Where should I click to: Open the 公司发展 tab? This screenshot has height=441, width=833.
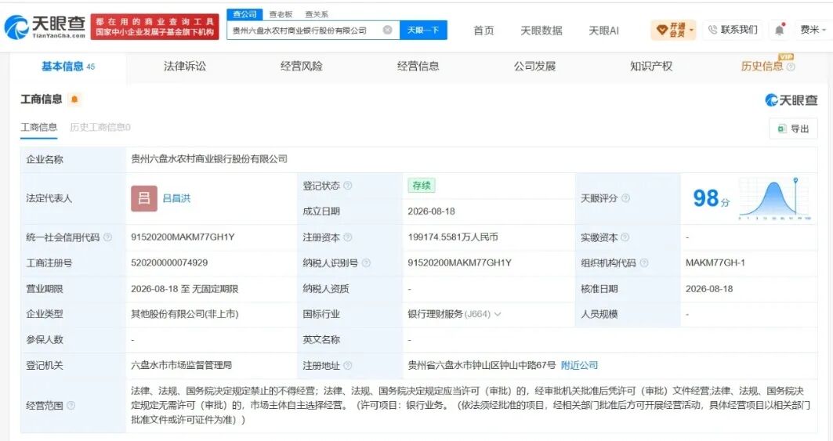[534, 67]
